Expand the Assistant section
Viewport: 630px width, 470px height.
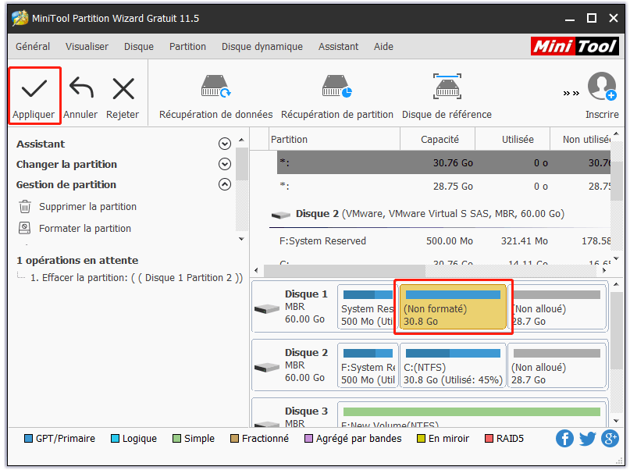225,144
